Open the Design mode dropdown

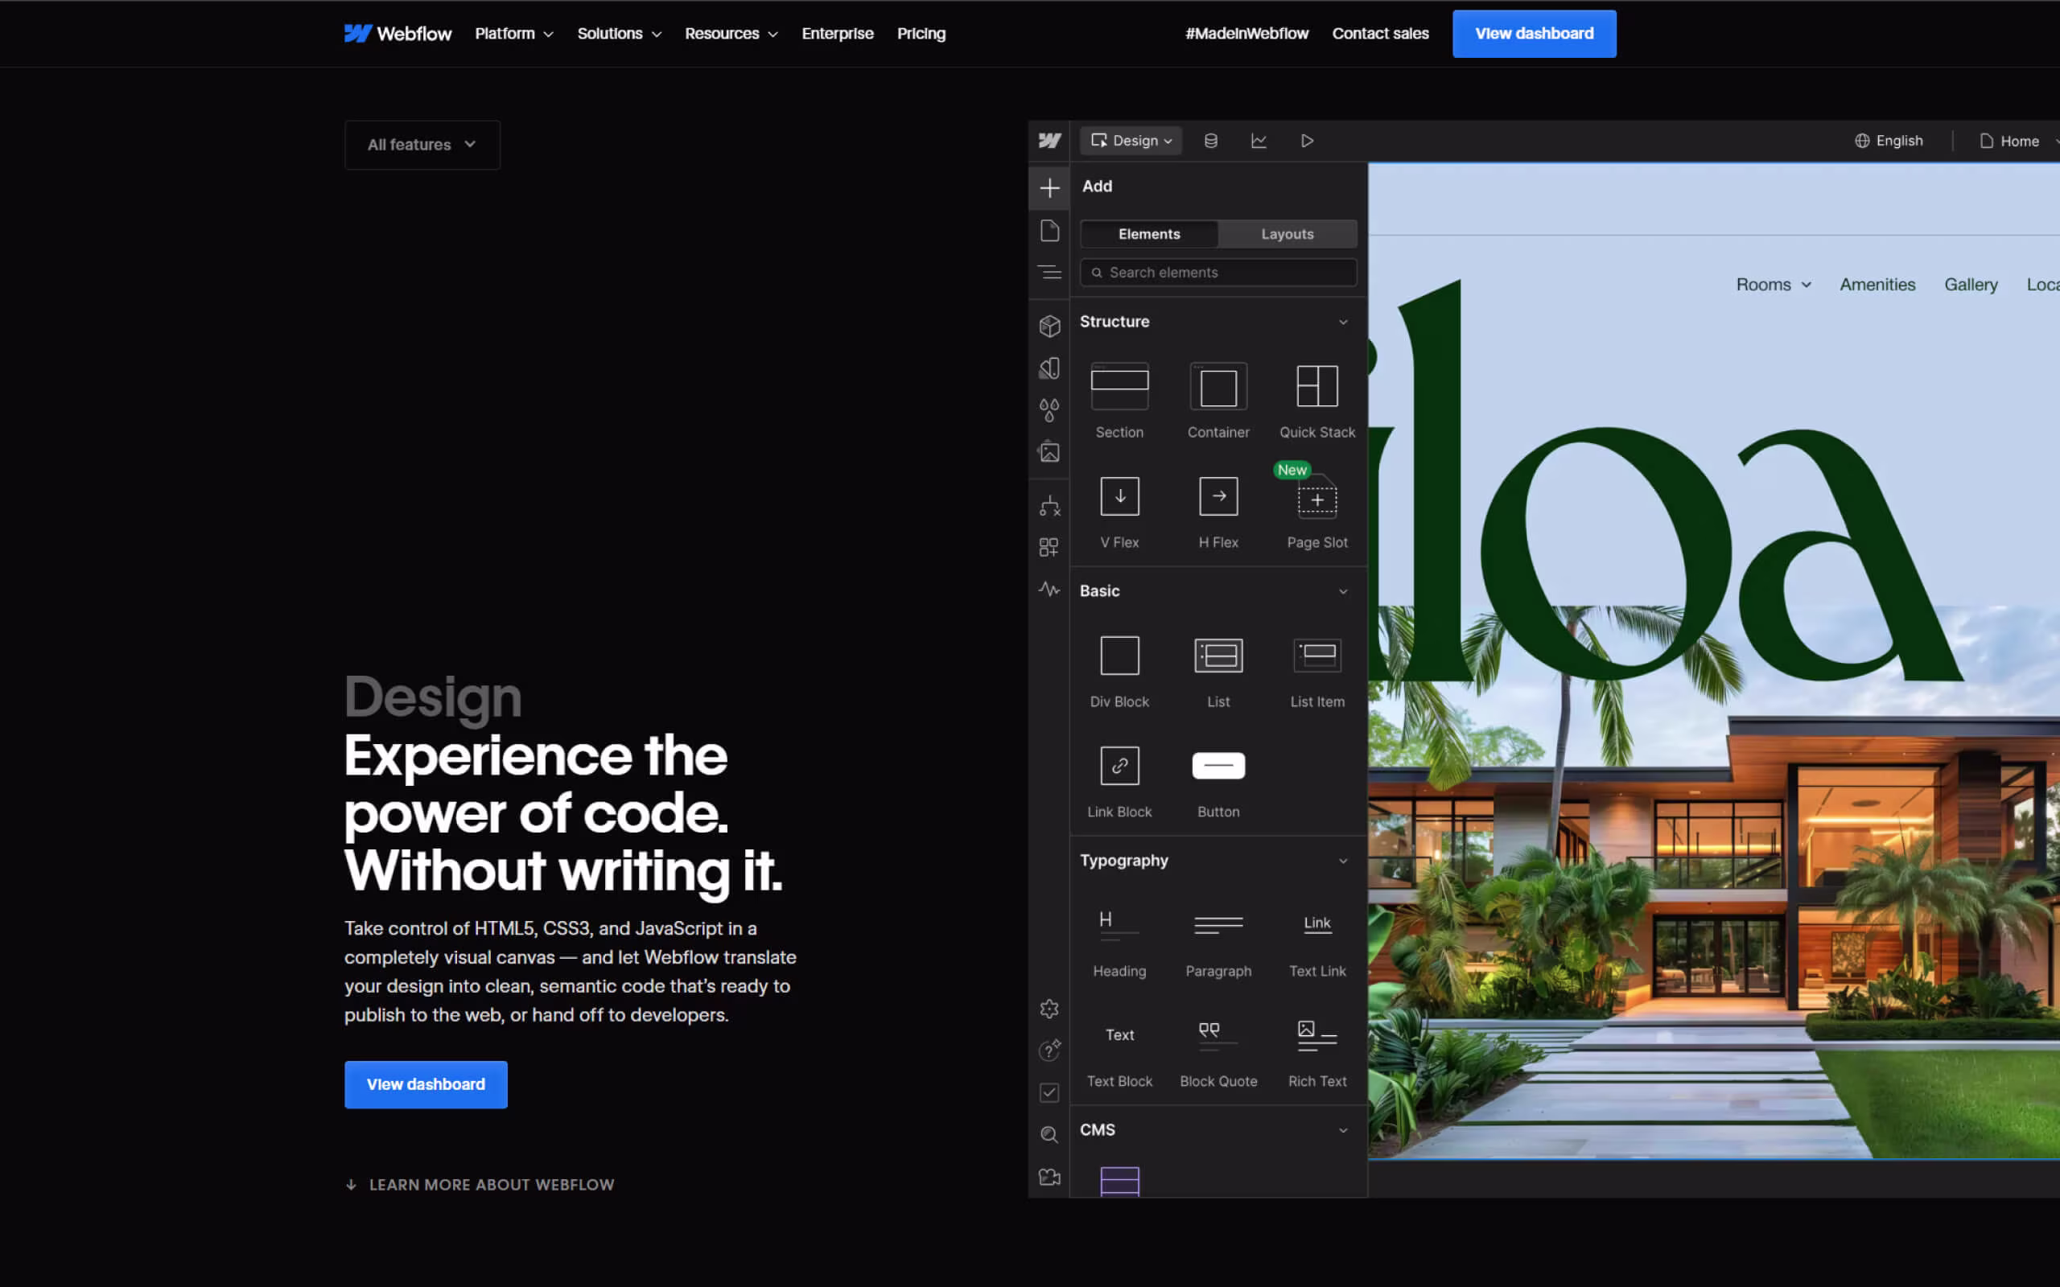pos(1131,141)
